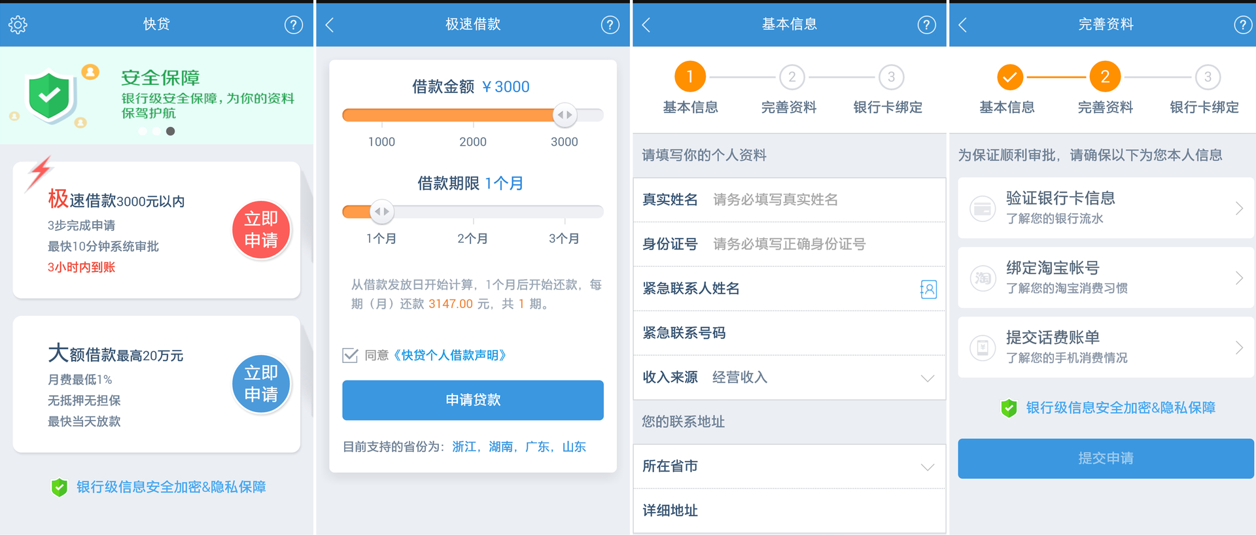Expand 所在省市 dropdown
Image resolution: width=1256 pixels, height=535 pixels.
927,467
